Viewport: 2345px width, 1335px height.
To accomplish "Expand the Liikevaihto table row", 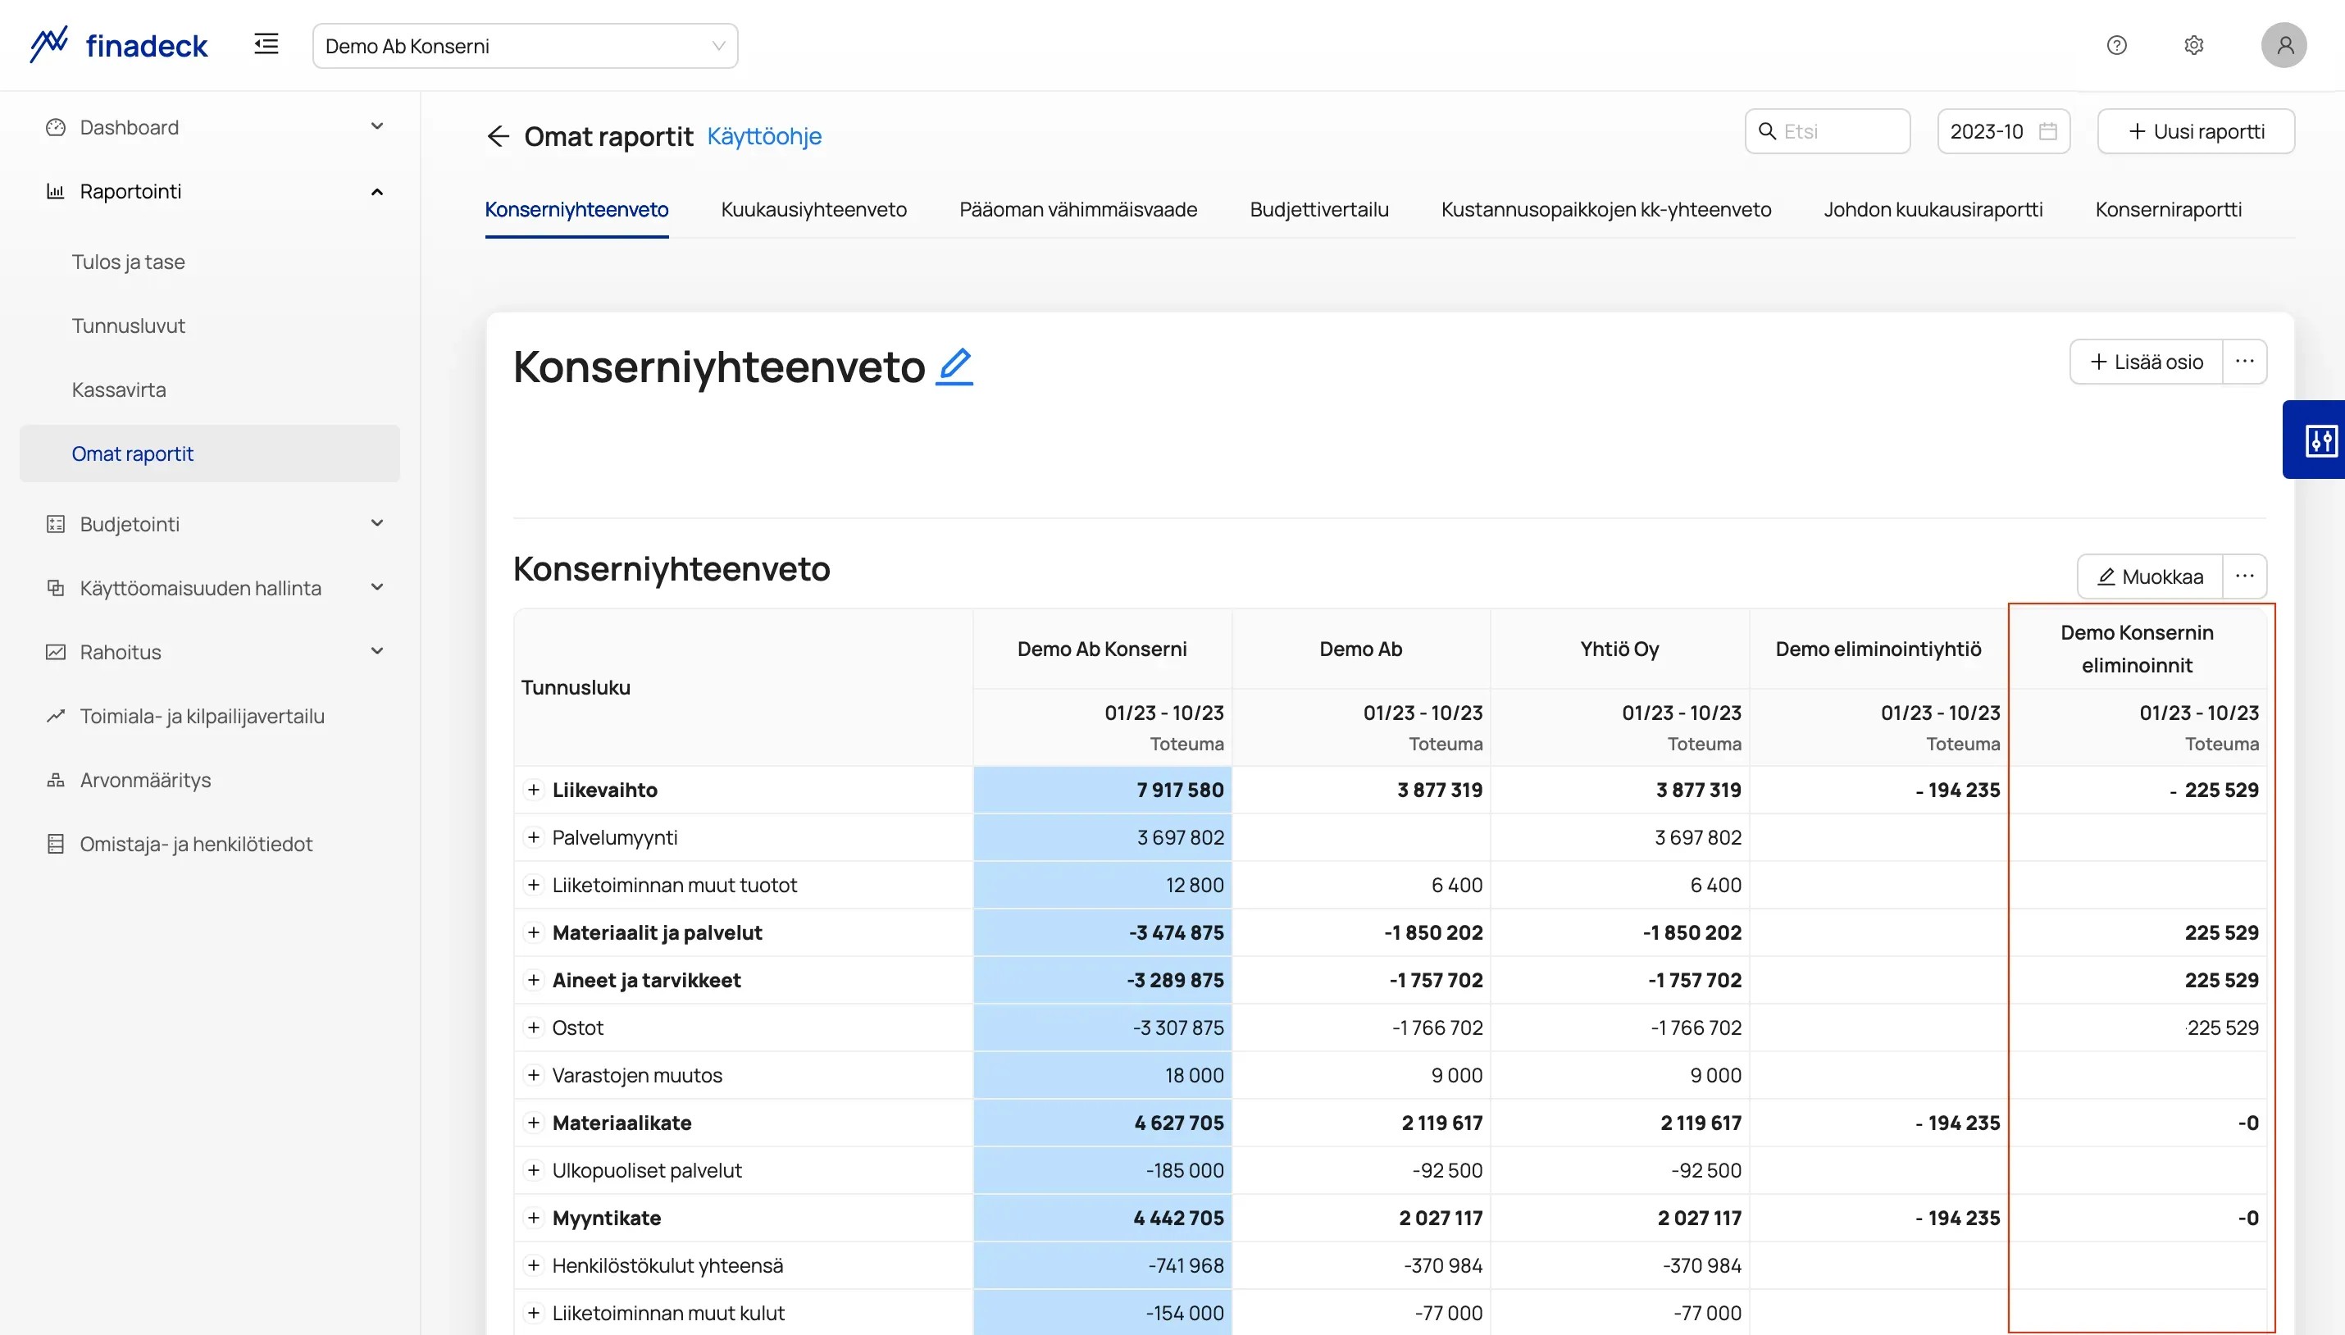I will (x=534, y=790).
